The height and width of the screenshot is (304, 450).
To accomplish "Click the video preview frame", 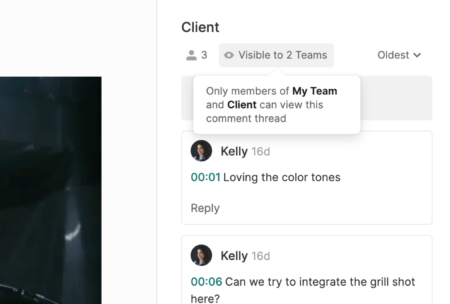I will pyautogui.click(x=51, y=190).
